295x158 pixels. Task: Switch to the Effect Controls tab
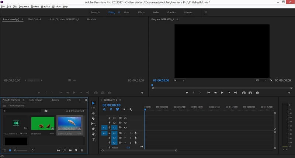pyautogui.click(x=34, y=20)
